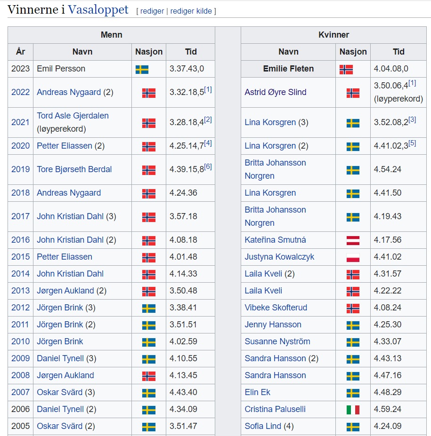Open the Elin Ek link
The width and height of the screenshot is (431, 436).
point(257,392)
